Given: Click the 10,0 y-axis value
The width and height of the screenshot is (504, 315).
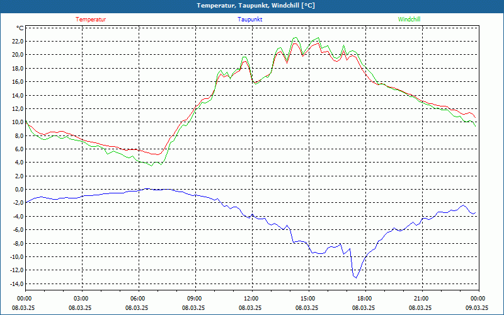Looking at the screenshot, I should click(18, 122).
